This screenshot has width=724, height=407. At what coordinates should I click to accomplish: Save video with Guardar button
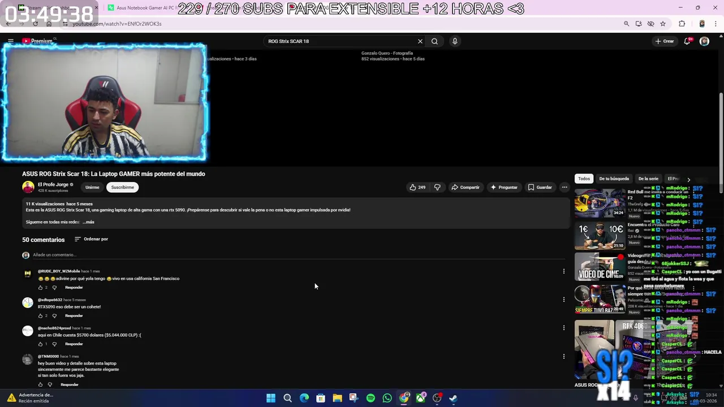pyautogui.click(x=540, y=187)
